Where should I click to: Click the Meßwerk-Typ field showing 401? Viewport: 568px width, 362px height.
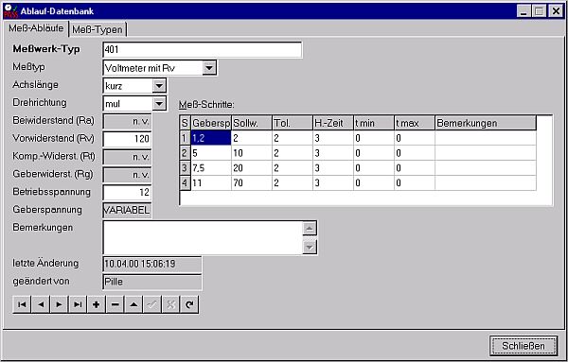click(203, 49)
